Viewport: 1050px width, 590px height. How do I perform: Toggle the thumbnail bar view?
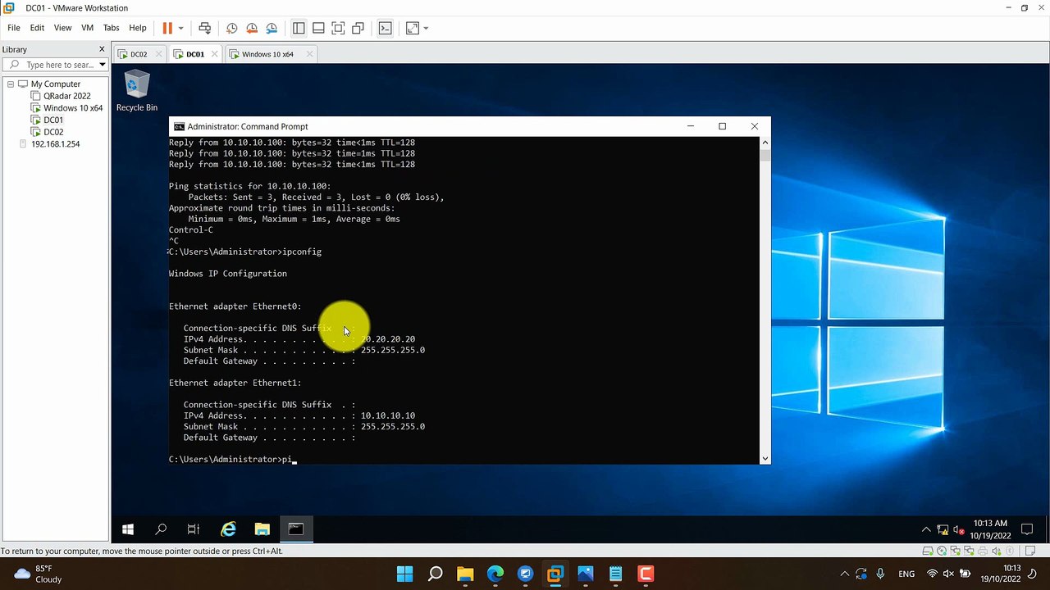click(x=318, y=28)
